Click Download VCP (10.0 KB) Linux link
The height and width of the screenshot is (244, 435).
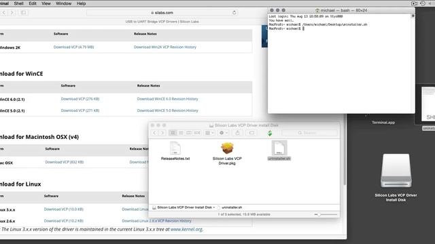pos(63,209)
